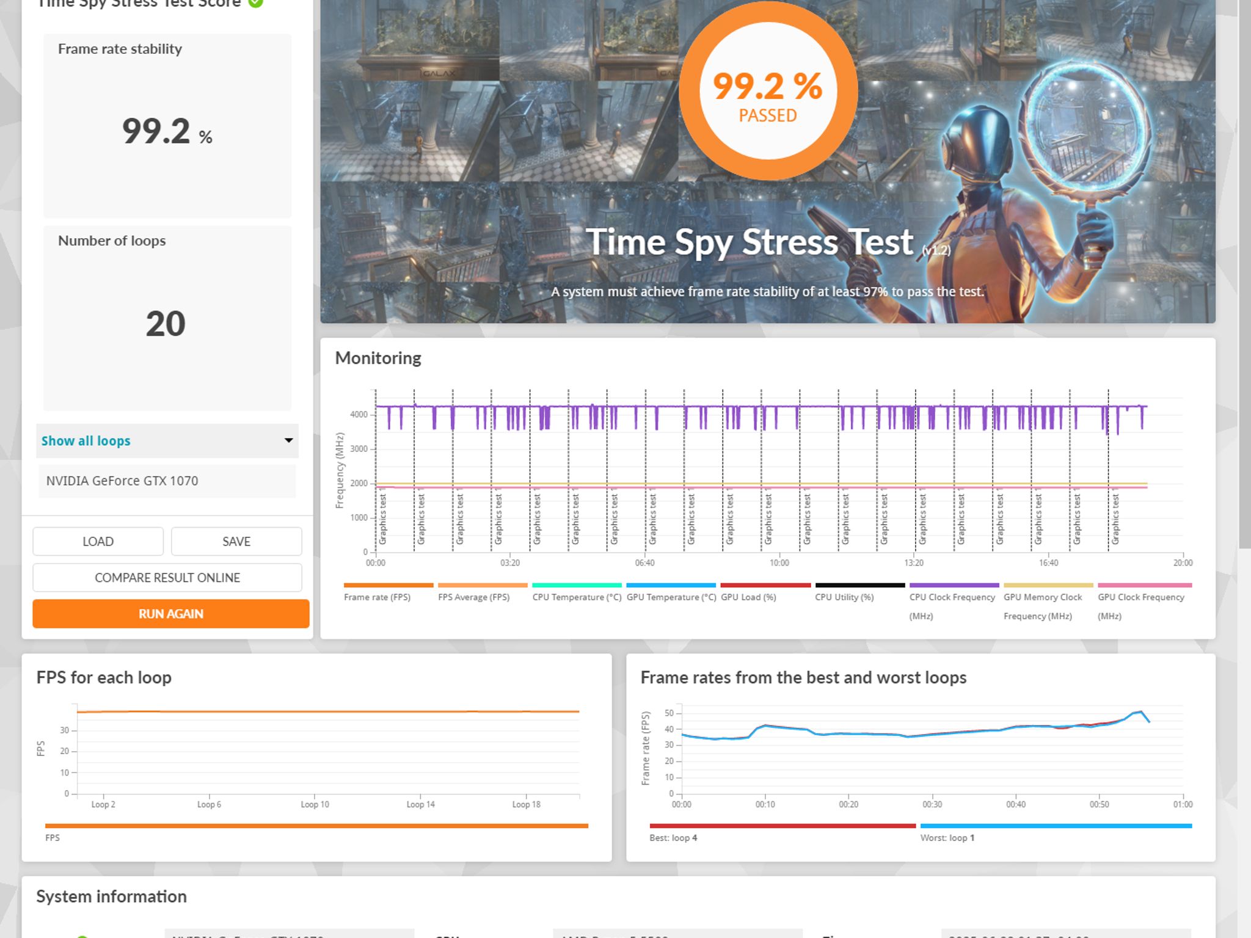1251x938 pixels.
Task: Click COMPARE RESULT ONLINE button
Action: pyautogui.click(x=167, y=578)
